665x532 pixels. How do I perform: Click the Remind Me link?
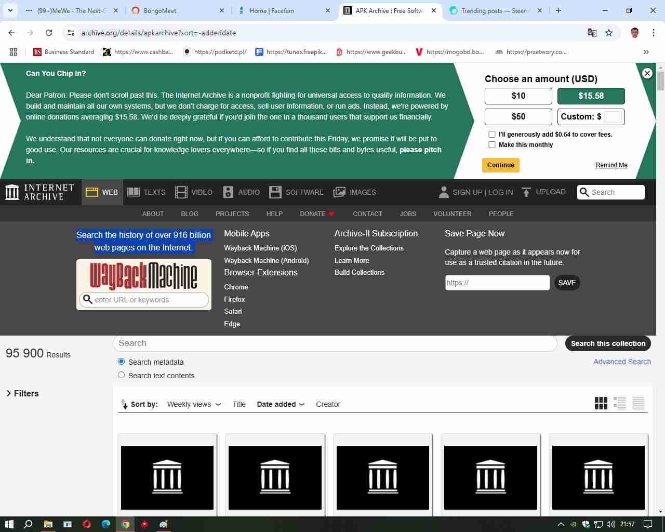[x=611, y=165]
